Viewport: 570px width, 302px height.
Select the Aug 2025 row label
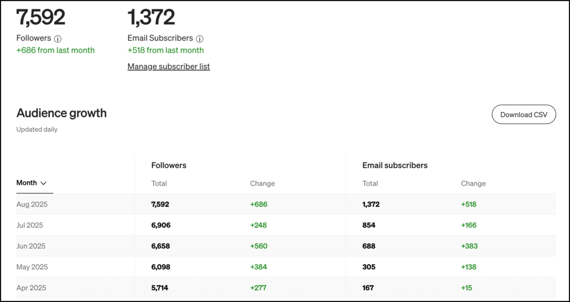point(32,204)
